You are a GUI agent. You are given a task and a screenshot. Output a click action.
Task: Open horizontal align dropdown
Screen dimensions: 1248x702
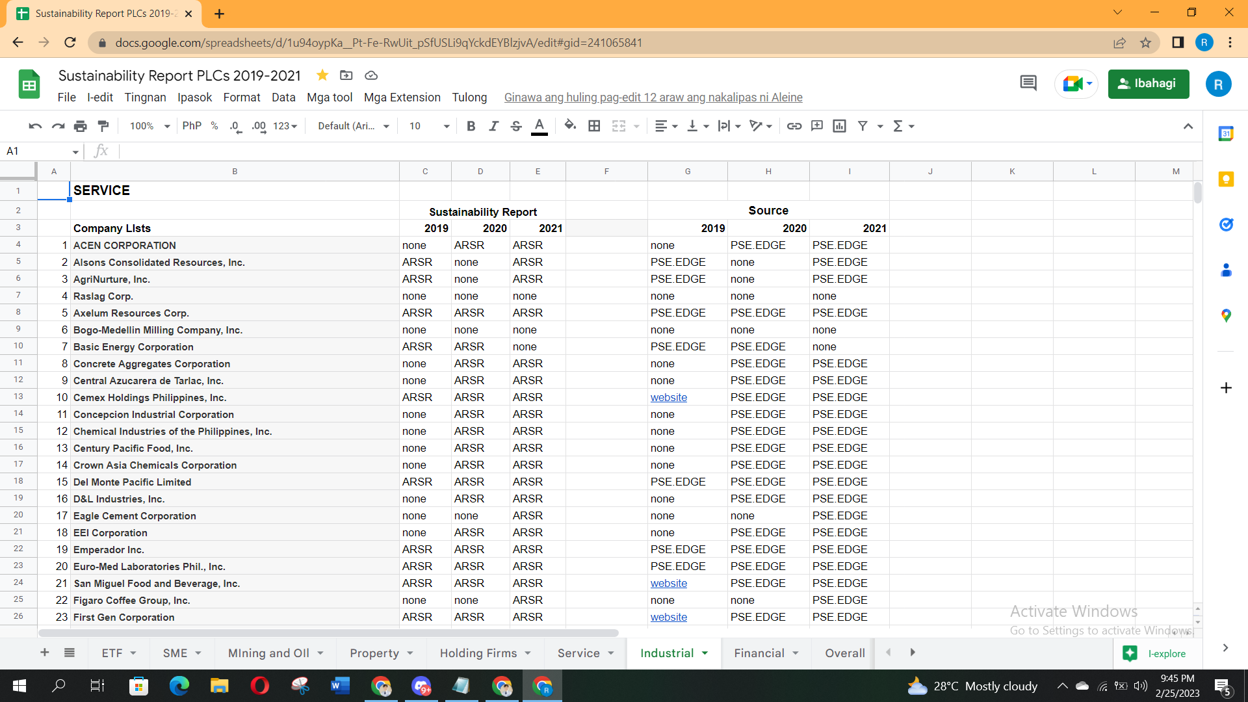pyautogui.click(x=666, y=126)
